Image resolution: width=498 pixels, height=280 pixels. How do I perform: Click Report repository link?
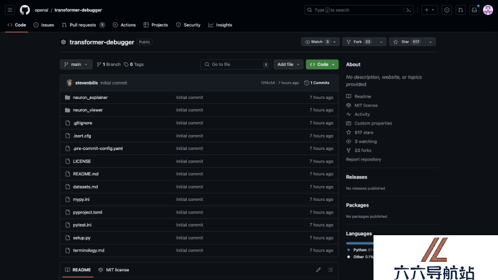click(364, 159)
